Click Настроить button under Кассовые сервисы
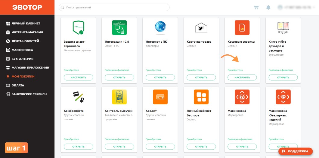The image size is (319, 158). pos(242,77)
